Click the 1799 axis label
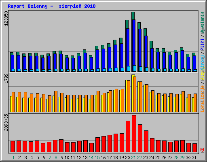This screenshot has height=162, width=207. [x=6, y=78]
